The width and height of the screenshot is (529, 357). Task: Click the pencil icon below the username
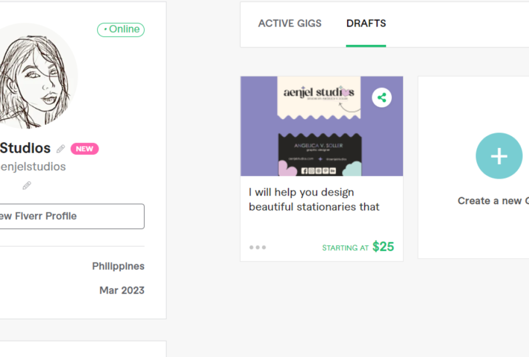[27, 185]
